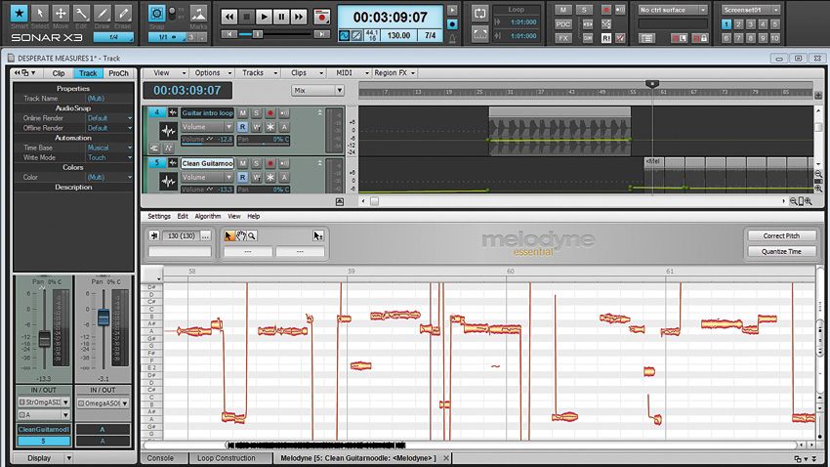This screenshot has height=467, width=830.
Task: Click the Clean Guitarnoodle track name field
Action: 207,163
